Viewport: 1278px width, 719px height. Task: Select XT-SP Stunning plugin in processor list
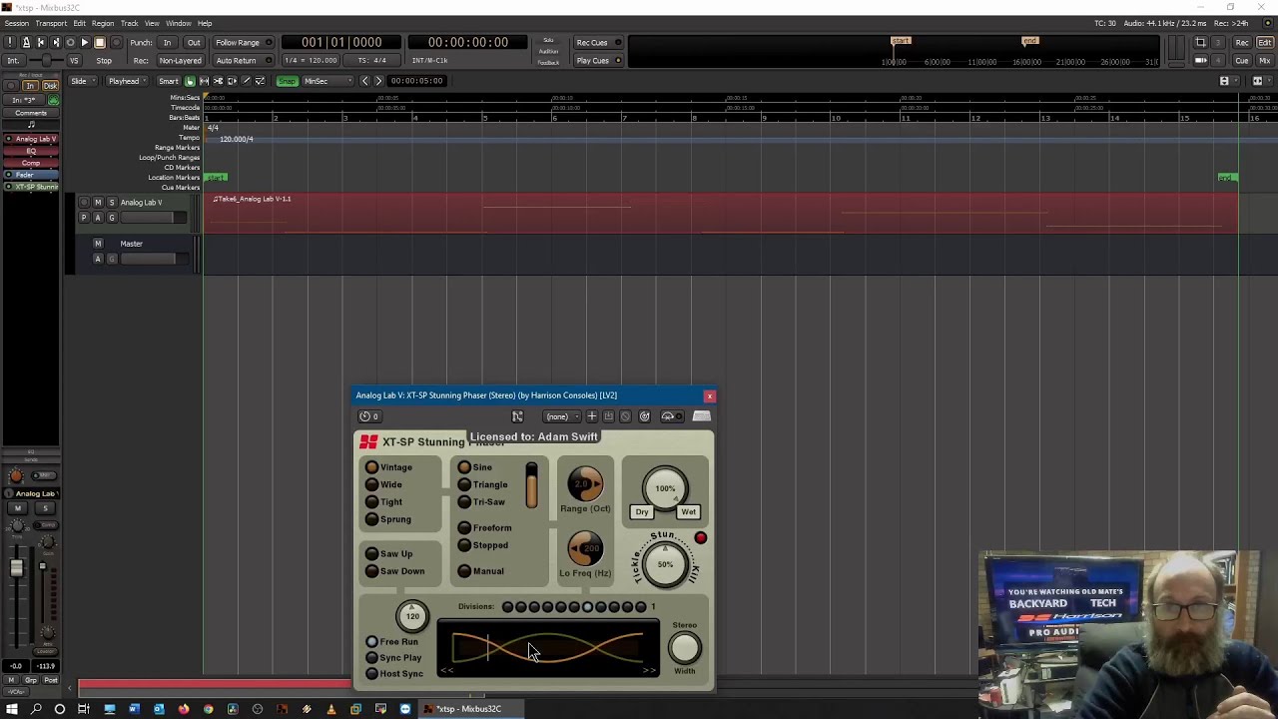pos(31,187)
